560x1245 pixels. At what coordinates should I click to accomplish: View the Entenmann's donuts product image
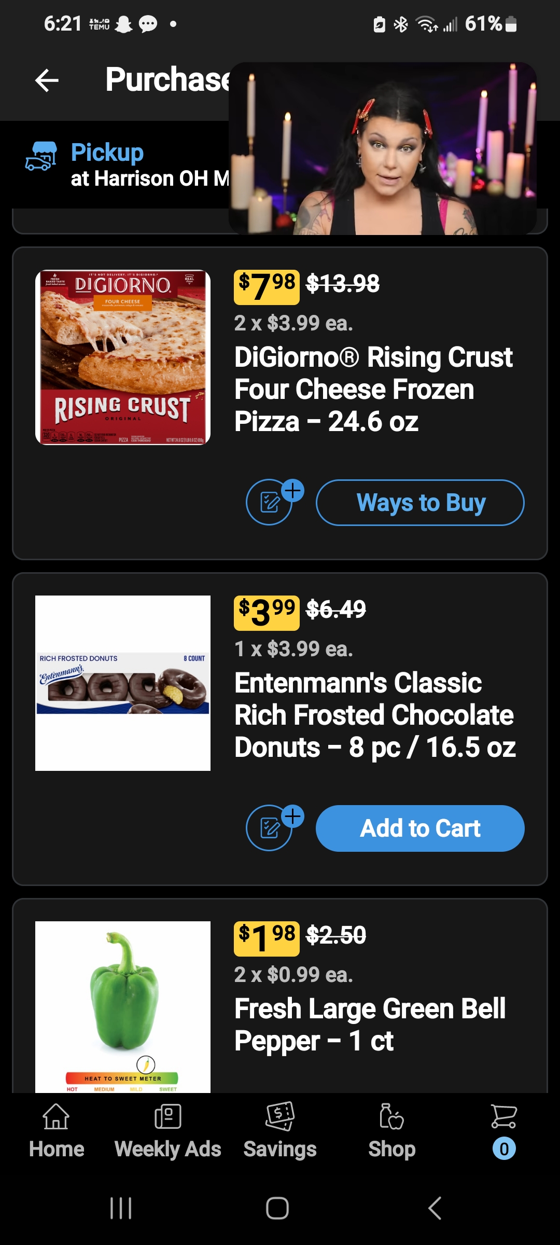point(123,683)
